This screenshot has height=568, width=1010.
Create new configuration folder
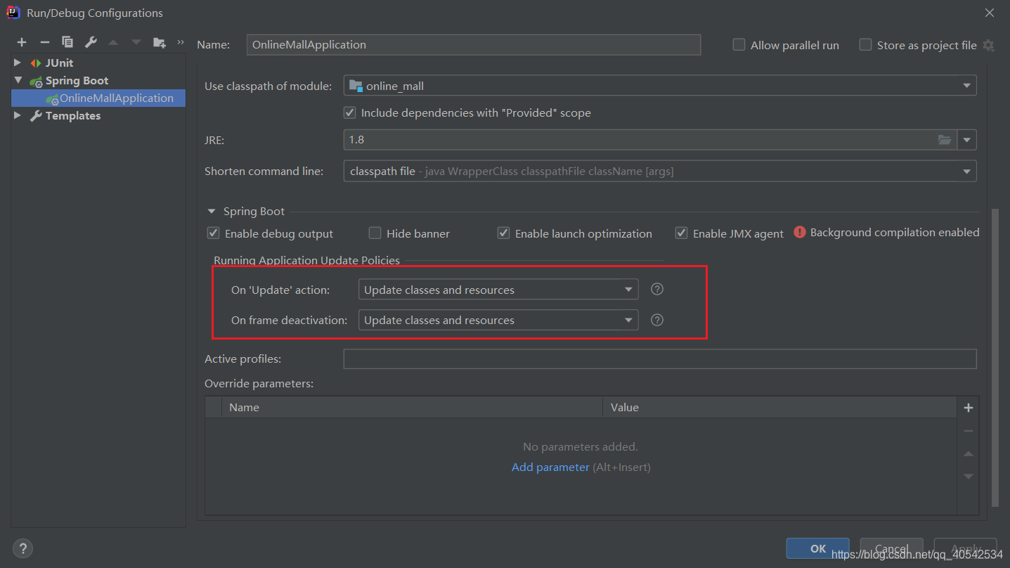160,43
